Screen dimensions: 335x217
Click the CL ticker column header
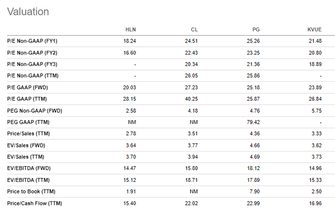(194, 29)
